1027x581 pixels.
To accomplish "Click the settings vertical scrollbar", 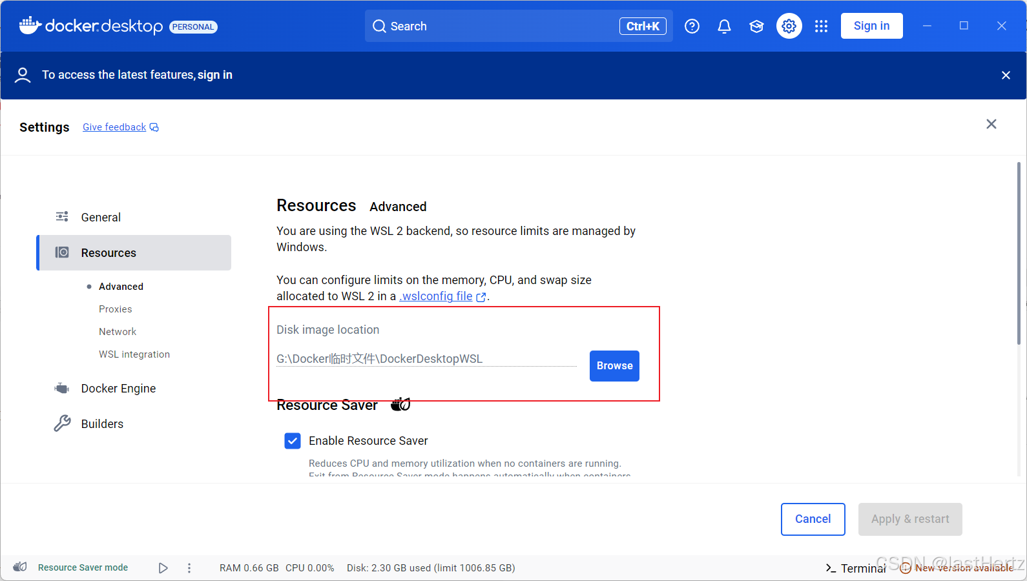I will tap(1019, 254).
